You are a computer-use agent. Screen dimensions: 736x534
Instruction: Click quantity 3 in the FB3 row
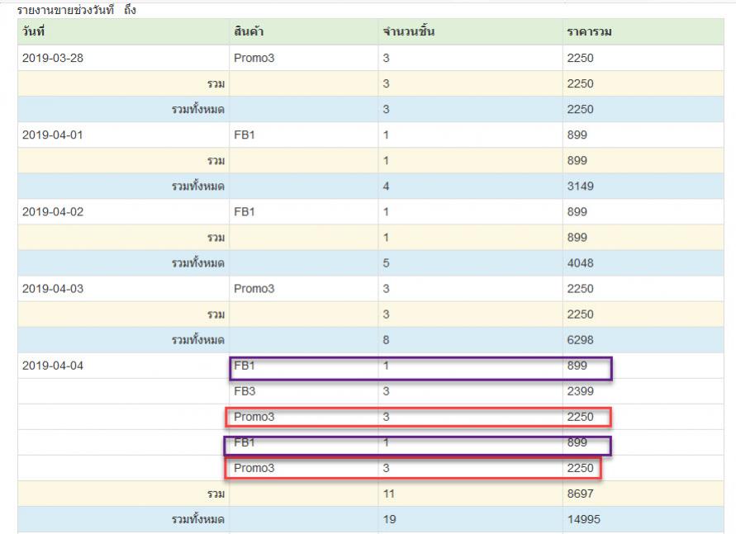click(386, 391)
